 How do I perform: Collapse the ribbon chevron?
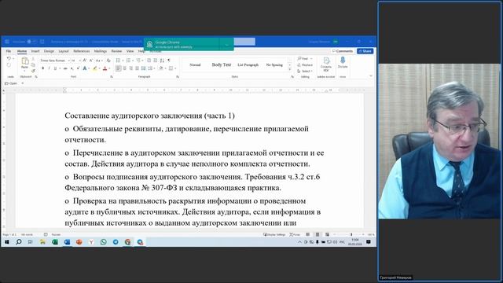(371, 76)
